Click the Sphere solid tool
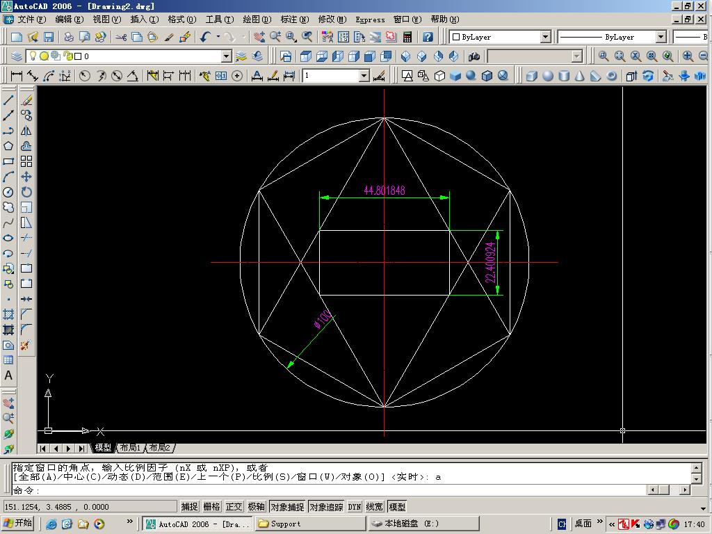Screen dimensions: 712x534 [548, 76]
